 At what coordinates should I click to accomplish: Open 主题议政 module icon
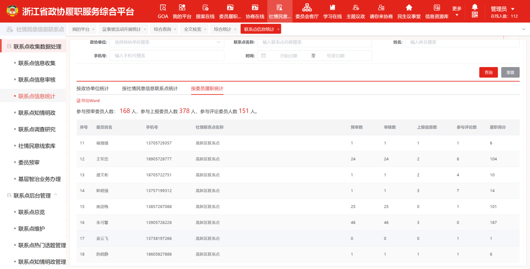click(x=356, y=7)
